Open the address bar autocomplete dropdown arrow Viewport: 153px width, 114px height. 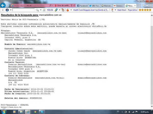pos(53,6)
